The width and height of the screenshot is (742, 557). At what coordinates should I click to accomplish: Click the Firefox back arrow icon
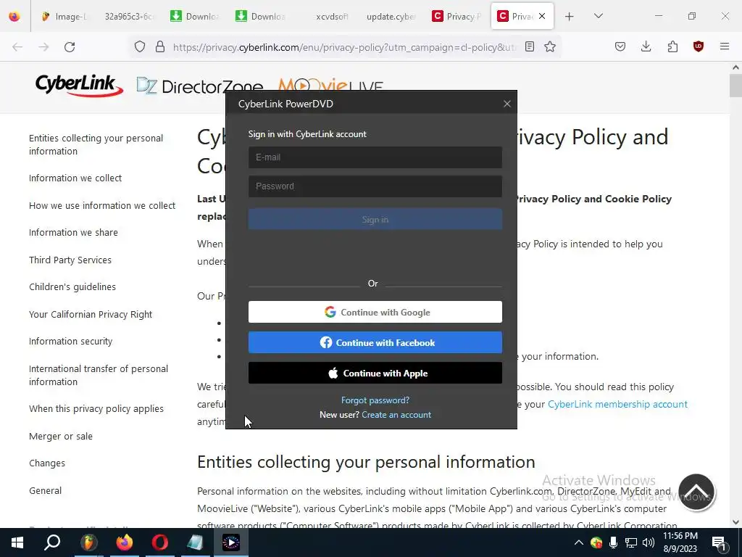(17, 47)
